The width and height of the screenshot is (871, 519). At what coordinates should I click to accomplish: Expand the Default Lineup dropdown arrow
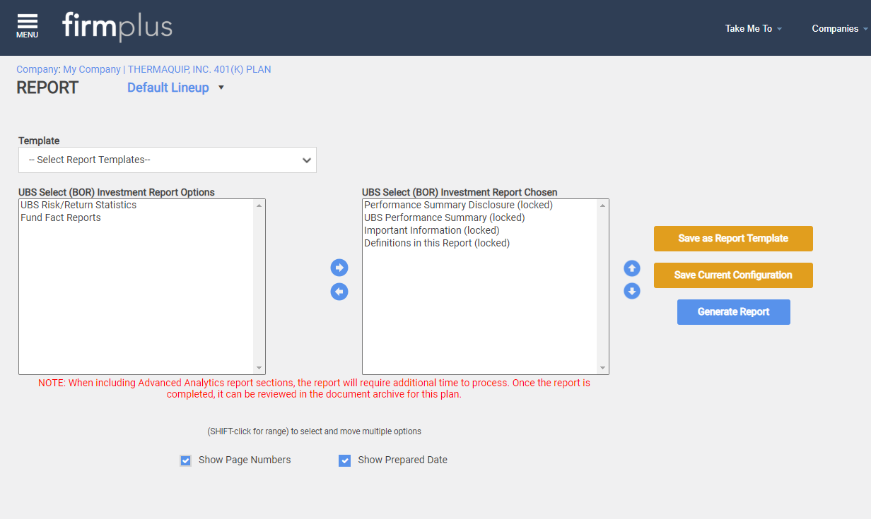coord(221,88)
